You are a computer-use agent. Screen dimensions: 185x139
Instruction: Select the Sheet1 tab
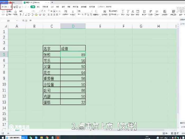17,130
